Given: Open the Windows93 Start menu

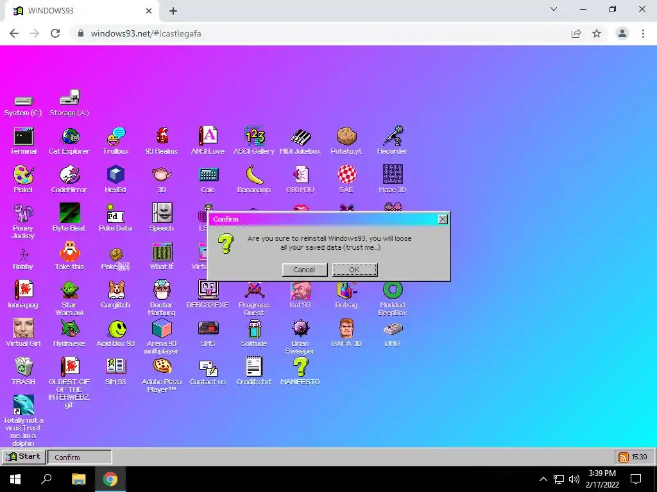Looking at the screenshot, I should point(24,456).
